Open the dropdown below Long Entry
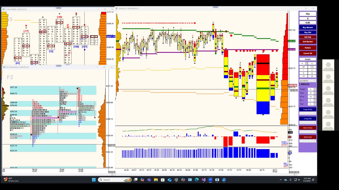Image resolution: width=339 pixels, height=190 pixels. point(308,113)
